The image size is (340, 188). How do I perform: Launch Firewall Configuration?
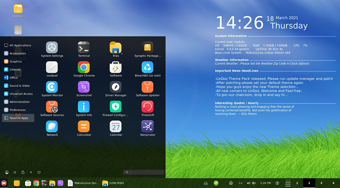tap(115, 109)
